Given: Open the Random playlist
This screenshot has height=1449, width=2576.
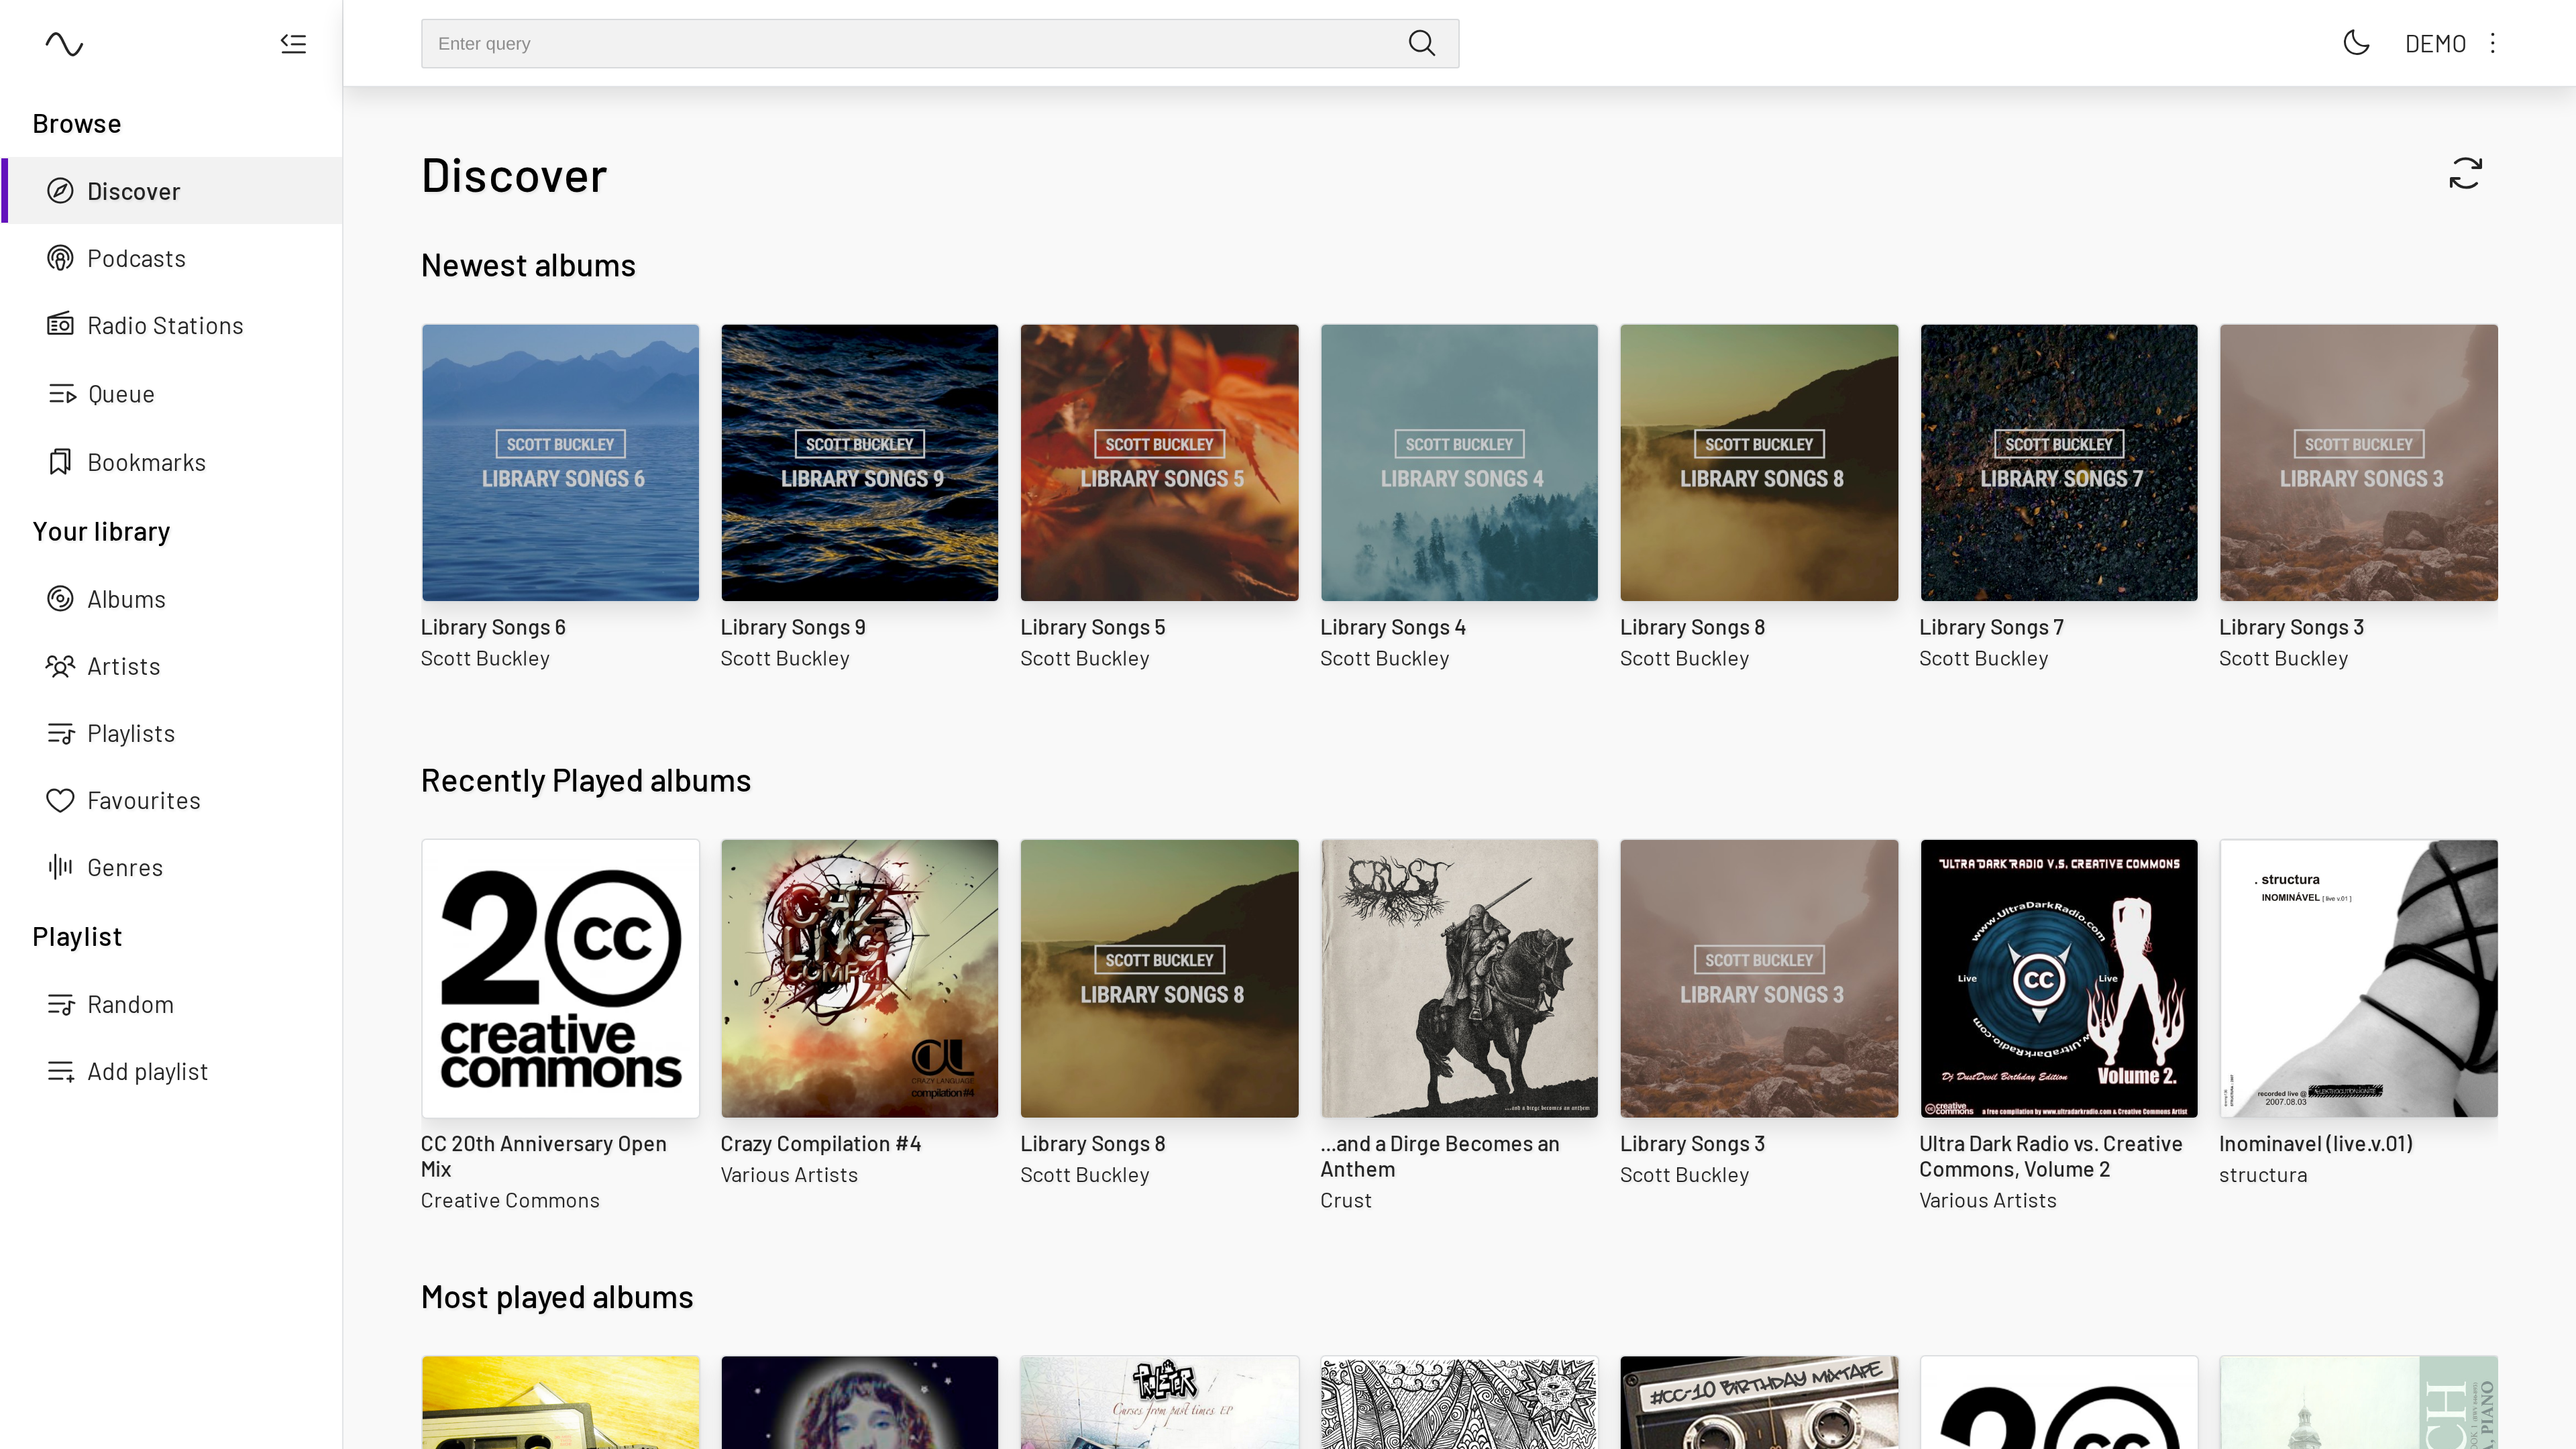Looking at the screenshot, I should pos(130,1005).
